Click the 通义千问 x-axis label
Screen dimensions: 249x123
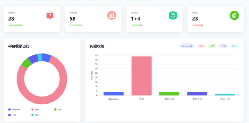pos(197,99)
